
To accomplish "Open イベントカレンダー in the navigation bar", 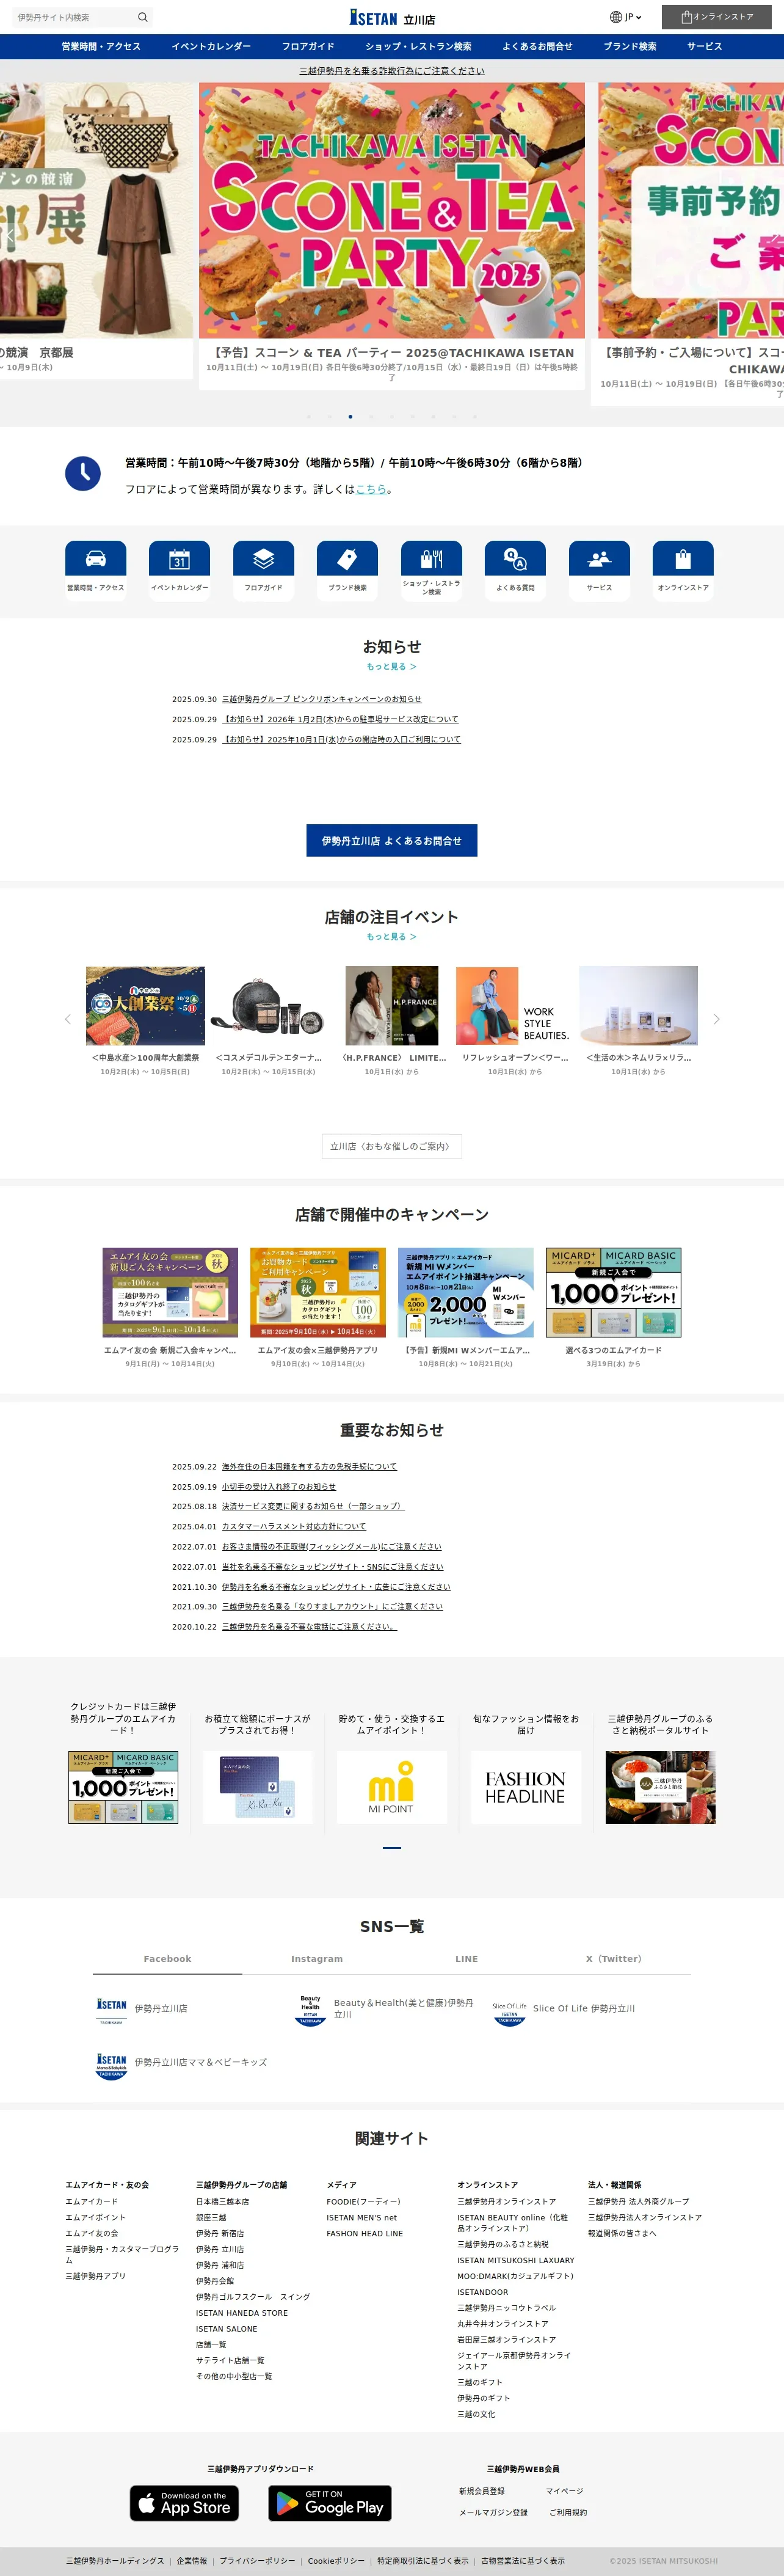I will coord(211,46).
